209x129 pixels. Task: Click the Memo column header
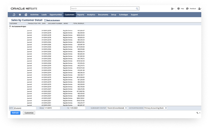click(x=66, y=24)
